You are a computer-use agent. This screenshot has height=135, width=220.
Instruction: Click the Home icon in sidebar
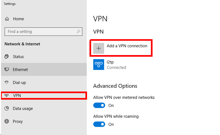click(7, 19)
